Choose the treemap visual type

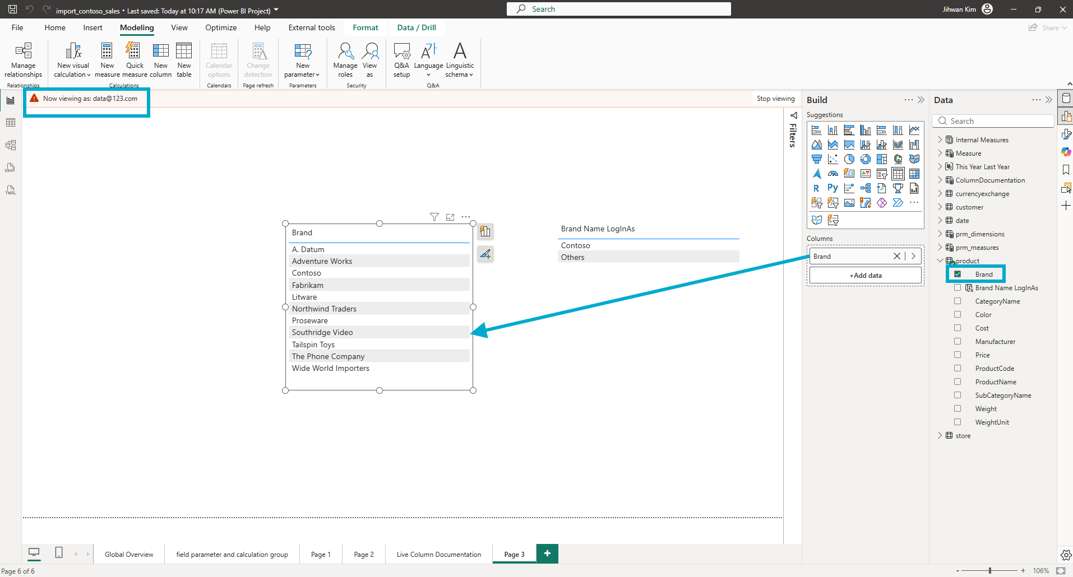(x=882, y=159)
